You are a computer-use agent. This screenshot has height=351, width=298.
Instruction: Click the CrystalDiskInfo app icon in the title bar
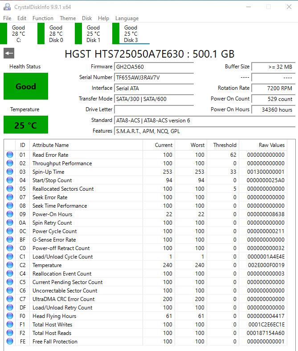point(7,7)
